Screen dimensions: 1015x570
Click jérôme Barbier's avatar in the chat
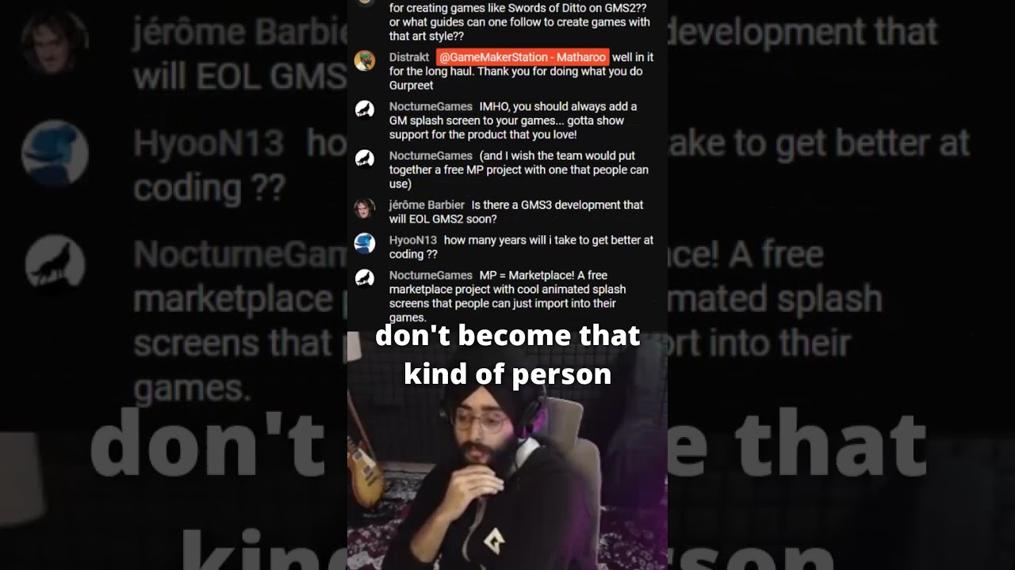(365, 208)
